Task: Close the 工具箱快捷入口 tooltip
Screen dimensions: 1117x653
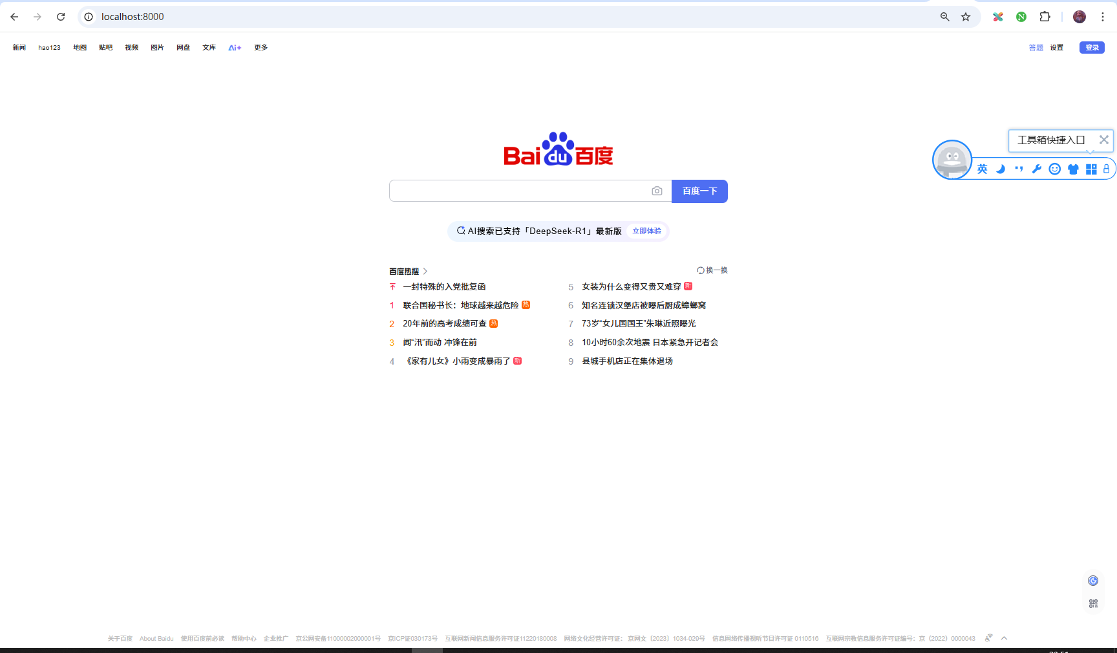Action: tap(1104, 140)
